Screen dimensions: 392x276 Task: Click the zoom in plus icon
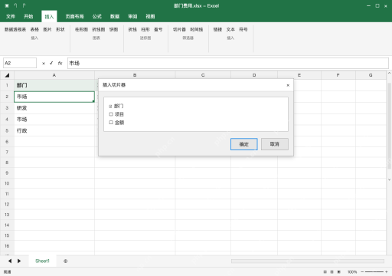tap(387, 272)
